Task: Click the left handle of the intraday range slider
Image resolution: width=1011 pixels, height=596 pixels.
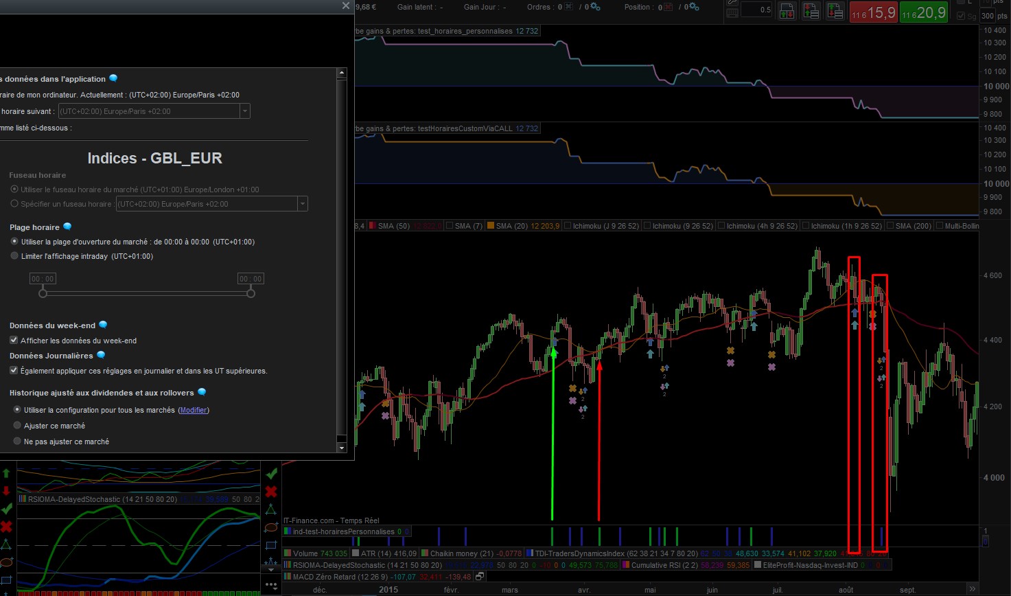Action: pyautogui.click(x=43, y=293)
